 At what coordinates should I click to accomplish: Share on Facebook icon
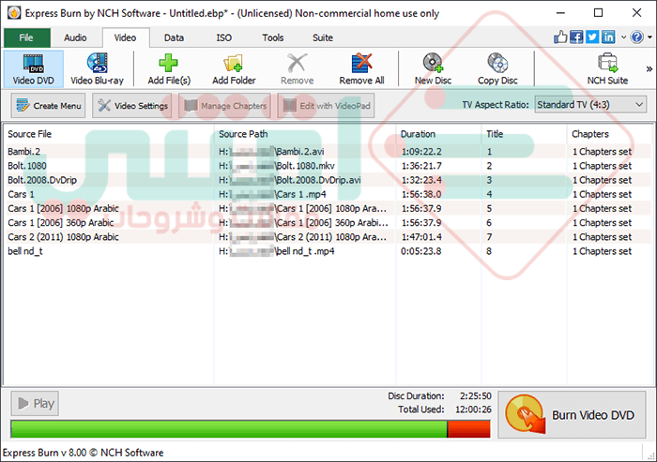click(x=576, y=37)
